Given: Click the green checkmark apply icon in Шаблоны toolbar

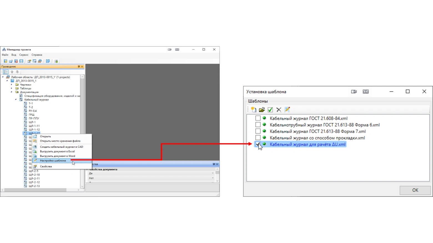Looking at the screenshot, I should [270, 110].
